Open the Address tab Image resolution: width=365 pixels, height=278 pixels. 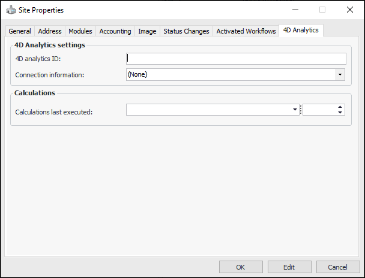point(50,31)
